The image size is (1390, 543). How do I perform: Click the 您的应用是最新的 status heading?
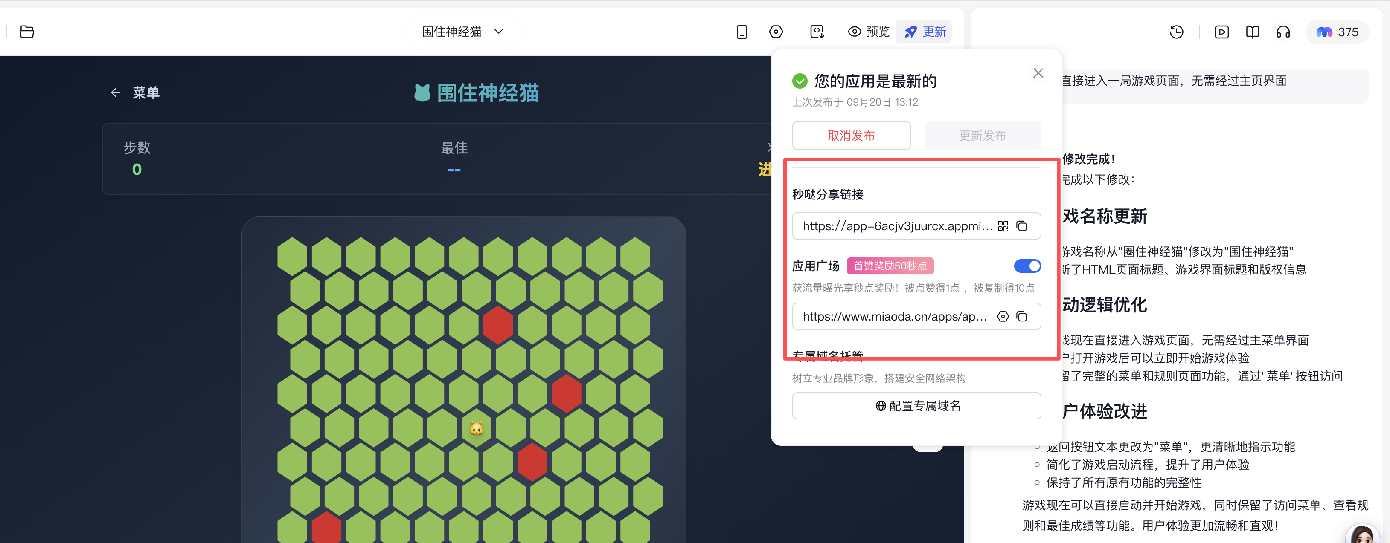[x=875, y=81]
